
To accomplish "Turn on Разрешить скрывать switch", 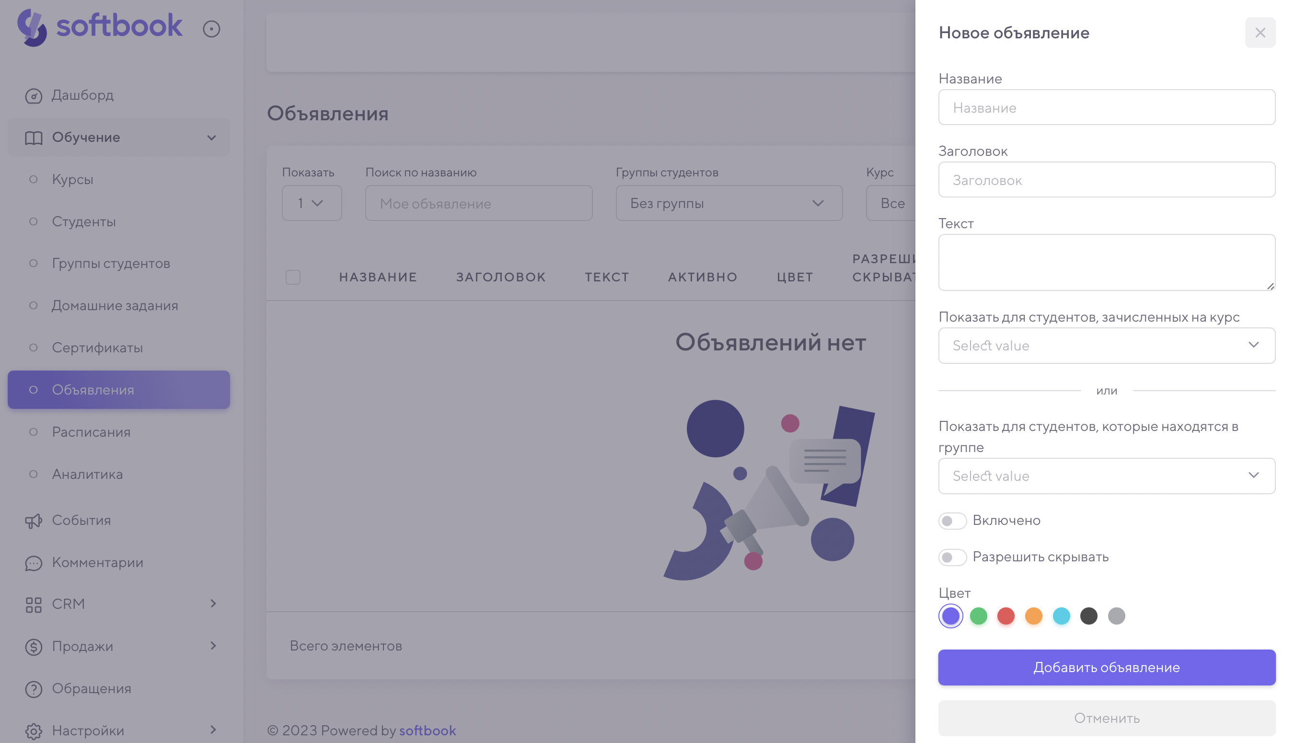I will tap(952, 557).
